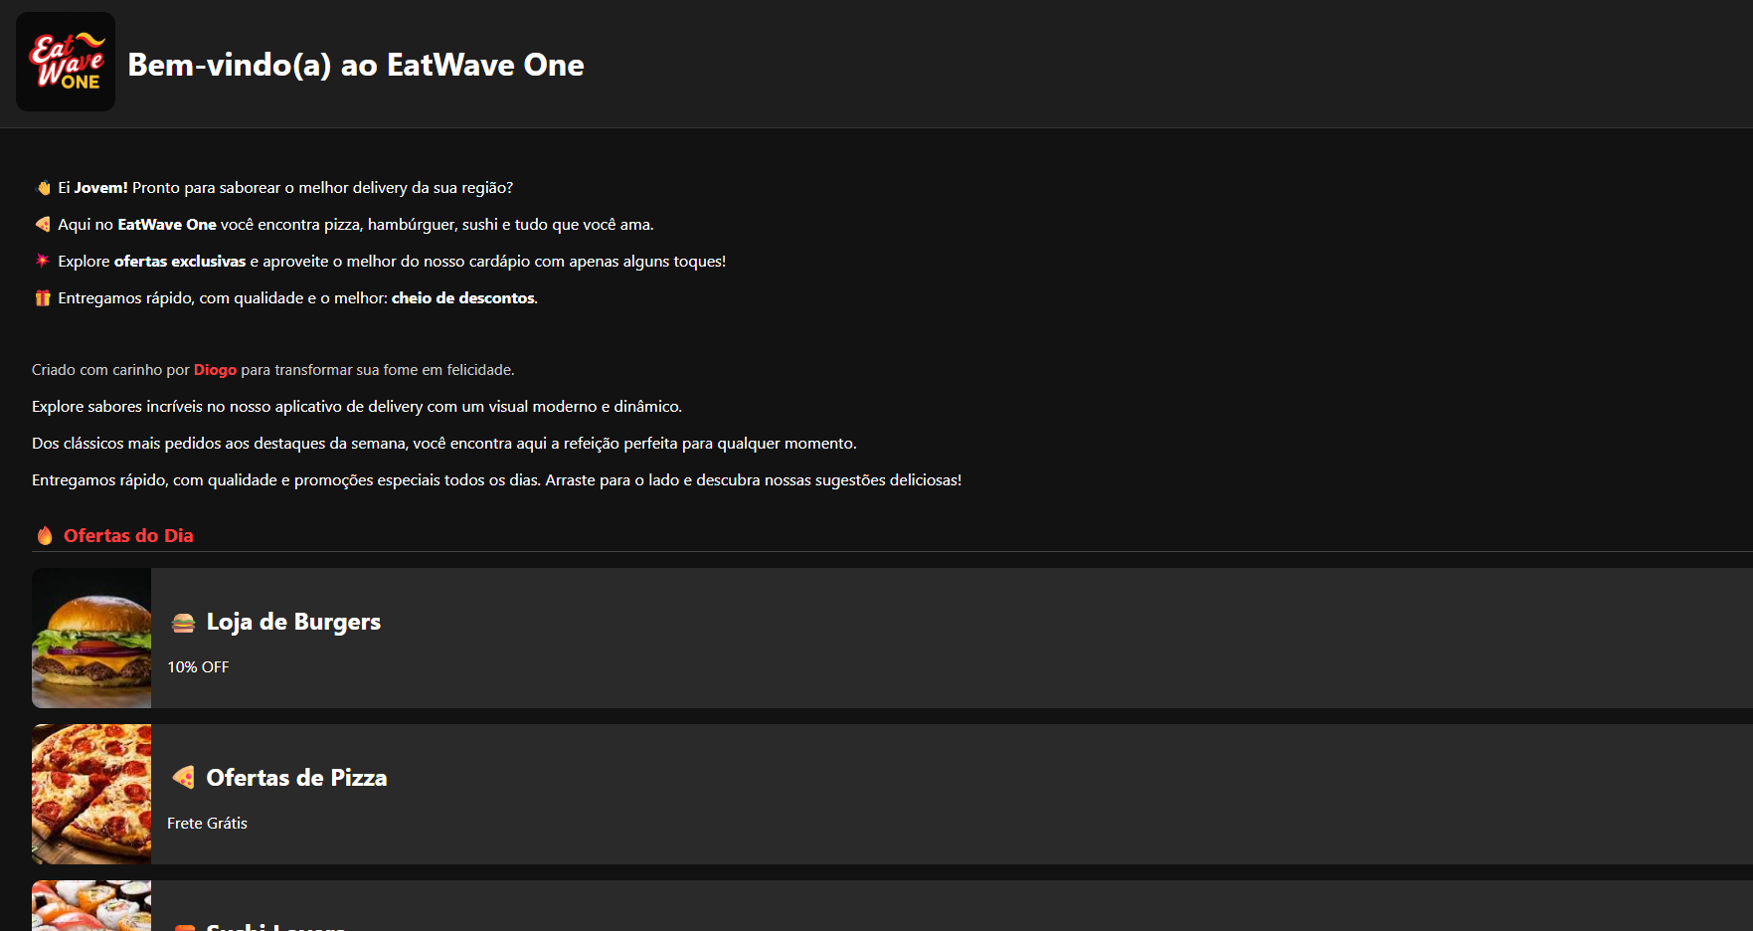The image size is (1753, 931).
Task: Click the 'Bem-vindo(a) ao EatWave One' title
Action: click(356, 65)
